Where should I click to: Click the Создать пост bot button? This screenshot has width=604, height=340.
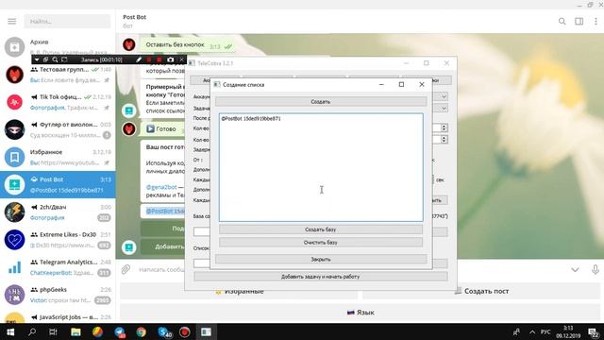tap(481, 291)
